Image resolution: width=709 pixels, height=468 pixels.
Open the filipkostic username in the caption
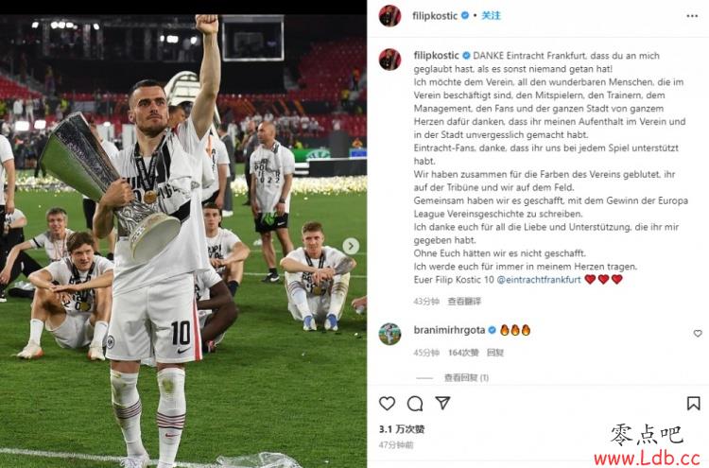pos(437,56)
